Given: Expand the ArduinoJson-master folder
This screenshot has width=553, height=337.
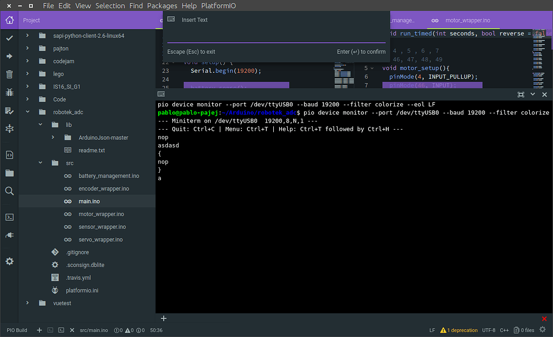Looking at the screenshot, I should coord(53,138).
